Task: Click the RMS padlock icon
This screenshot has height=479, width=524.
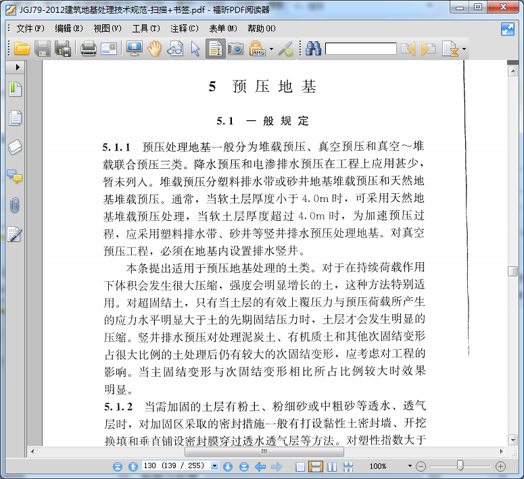Action: pyautogui.click(x=257, y=49)
